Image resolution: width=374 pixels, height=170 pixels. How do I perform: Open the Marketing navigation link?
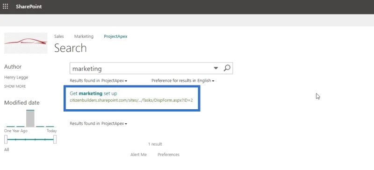pos(84,36)
